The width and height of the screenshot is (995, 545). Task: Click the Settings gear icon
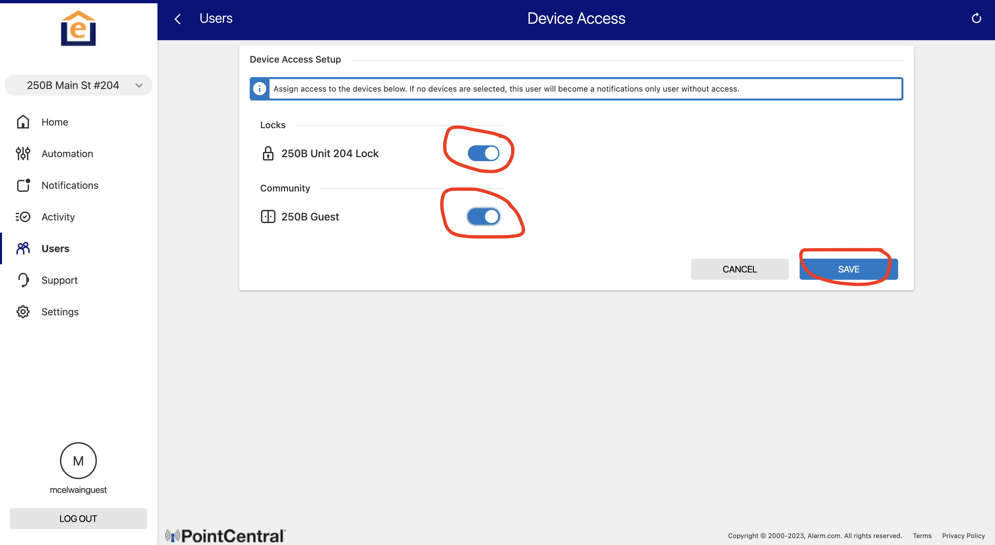point(23,312)
